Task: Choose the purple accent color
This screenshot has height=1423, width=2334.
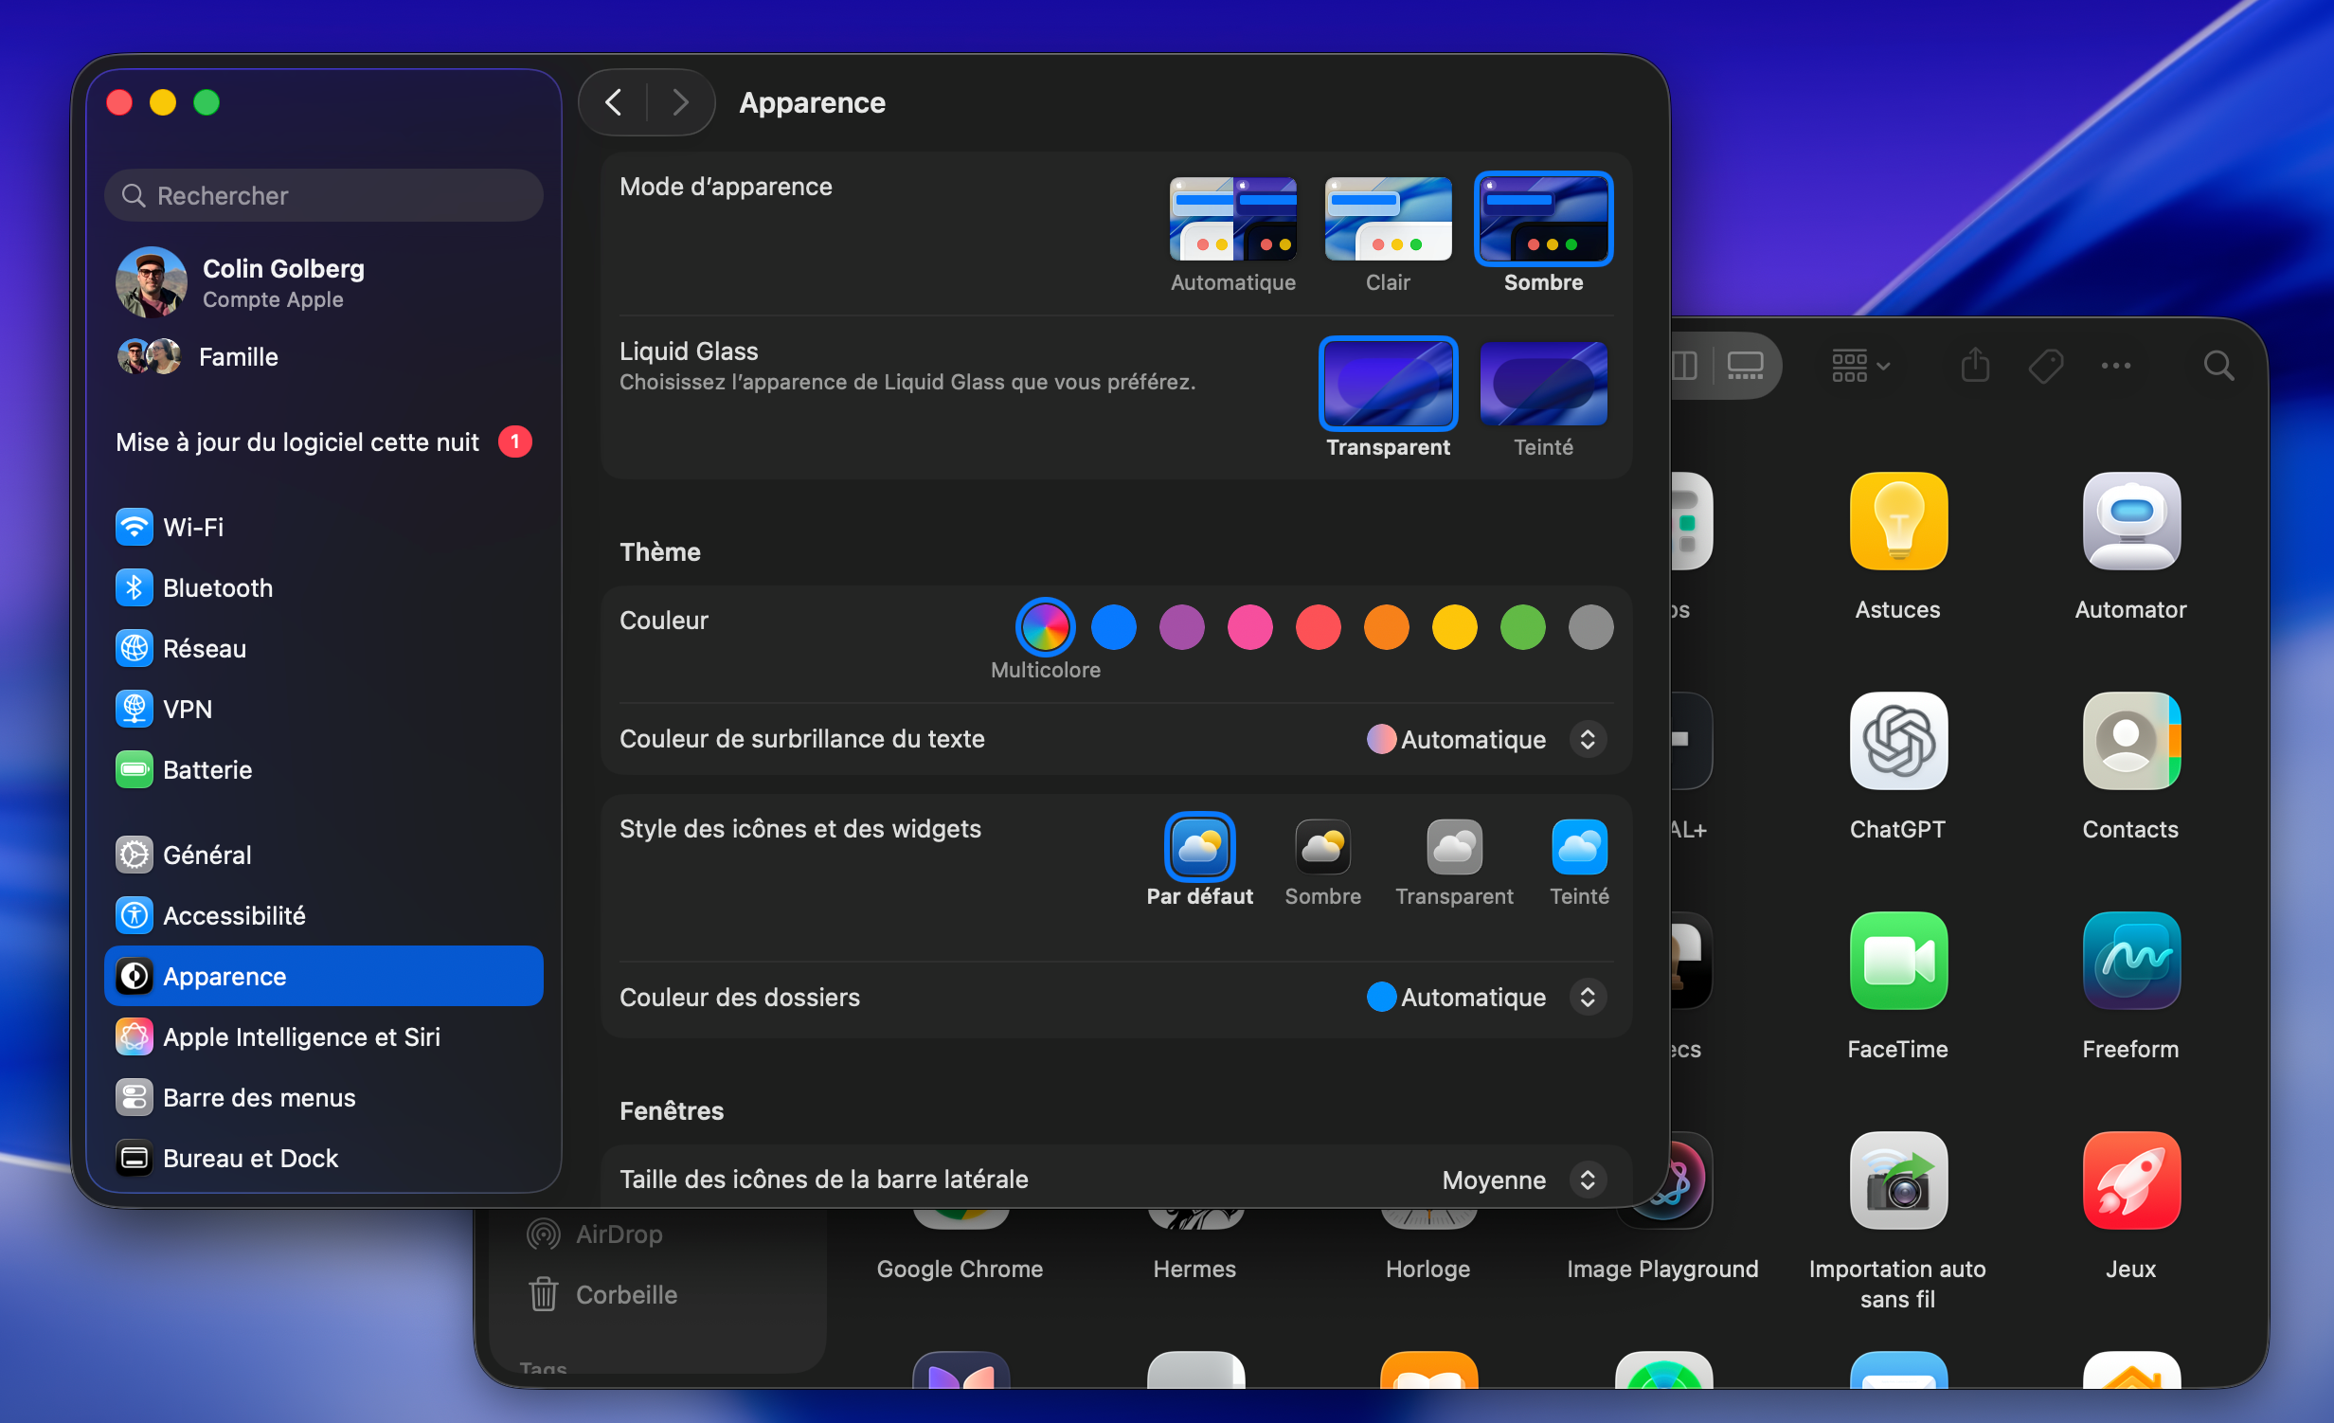Action: click(x=1181, y=626)
